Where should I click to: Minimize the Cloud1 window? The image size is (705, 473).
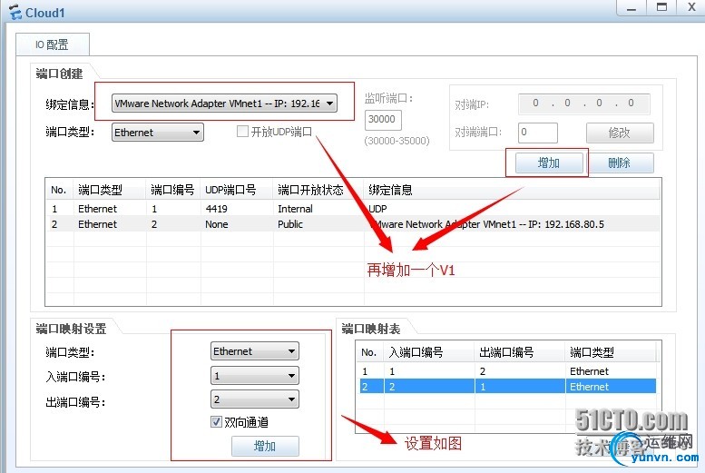tap(632, 7)
